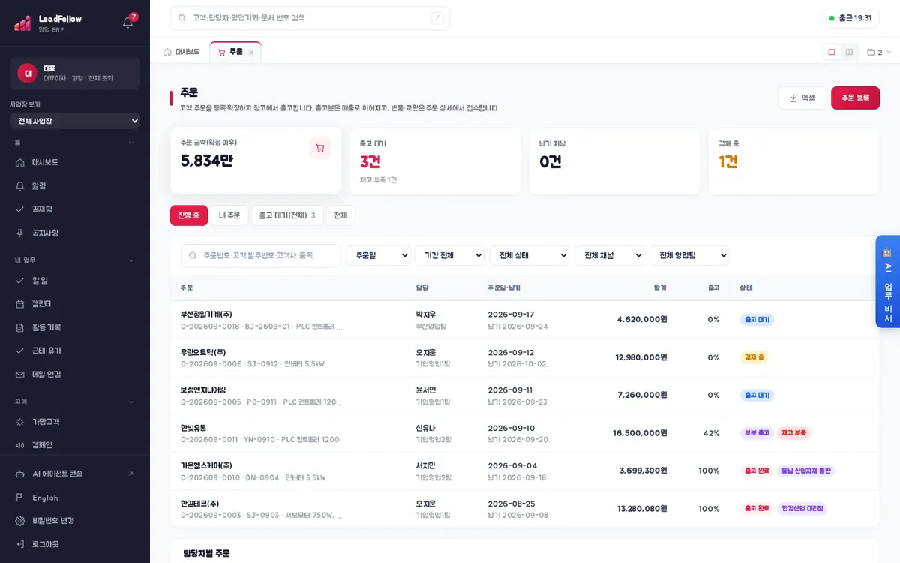Viewport: 900px width, 563px height.
Task: Launch the AI 에이전트 콘솔
Action: point(75,474)
